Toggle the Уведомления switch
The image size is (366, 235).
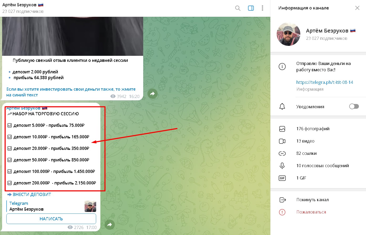354,106
